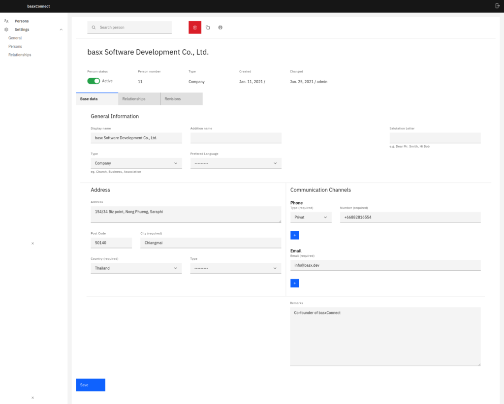This screenshot has width=504, height=404.
Task: Click the basxConnect brand in the header
Action: [38, 6]
